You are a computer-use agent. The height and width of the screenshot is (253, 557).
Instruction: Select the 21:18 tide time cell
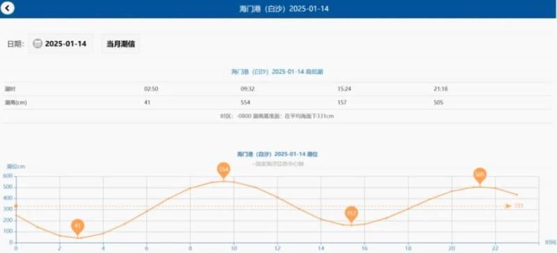tap(441, 89)
